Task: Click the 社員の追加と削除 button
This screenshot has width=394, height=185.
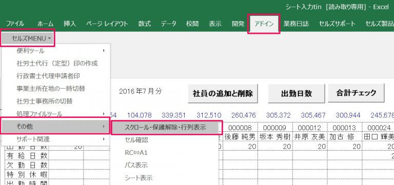Action: [223, 93]
